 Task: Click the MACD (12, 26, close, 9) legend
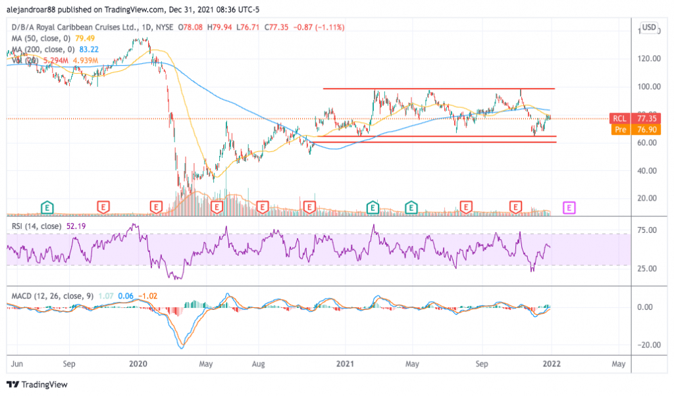[53, 297]
